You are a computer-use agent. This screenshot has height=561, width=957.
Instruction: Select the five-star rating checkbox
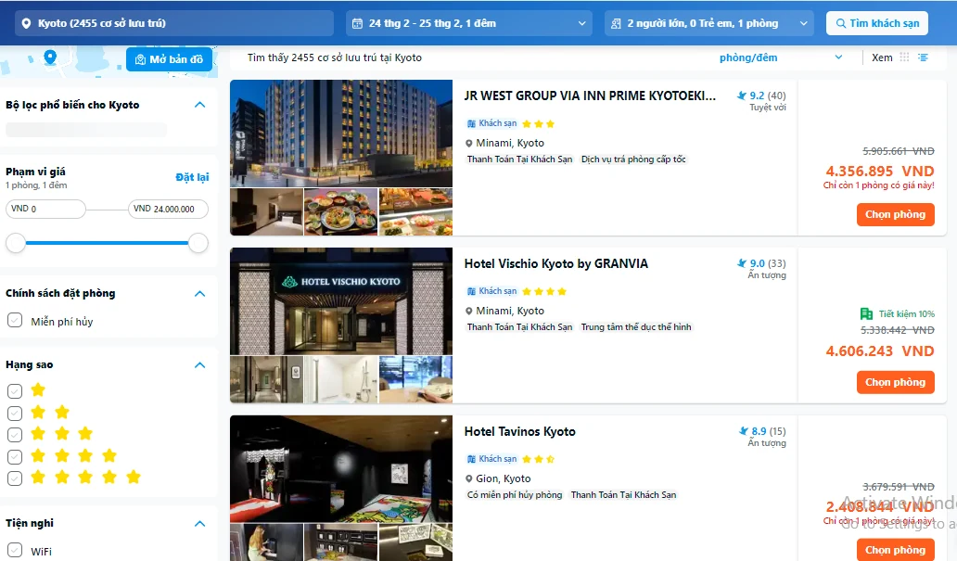click(x=15, y=478)
